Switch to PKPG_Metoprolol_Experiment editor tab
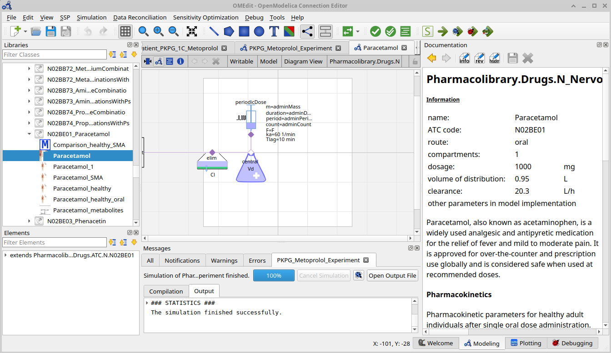 click(x=290, y=48)
